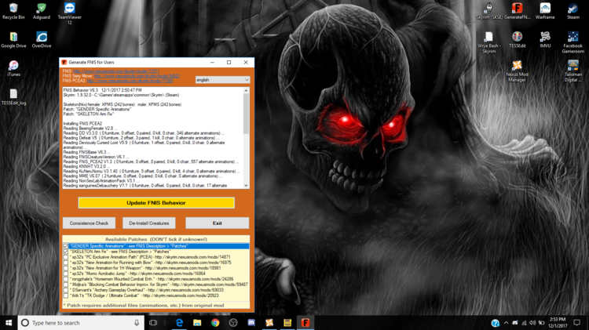Click the volume icon in the system tray
Viewport: 589px width, 330px height.
point(532,322)
